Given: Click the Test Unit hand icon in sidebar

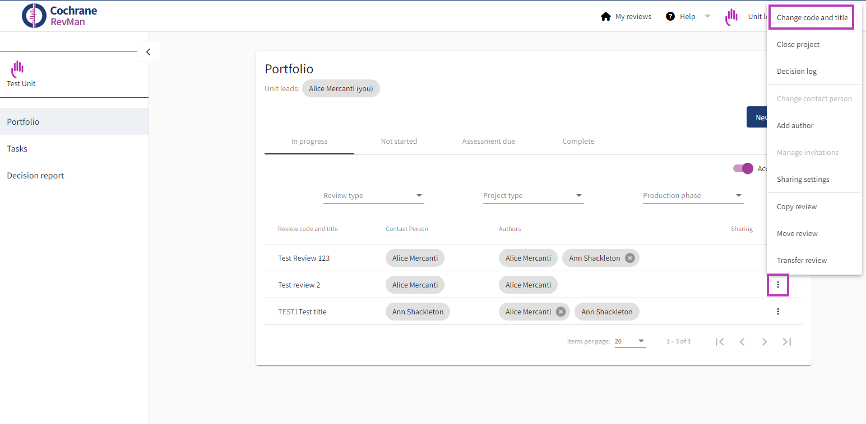Looking at the screenshot, I should coord(17,69).
